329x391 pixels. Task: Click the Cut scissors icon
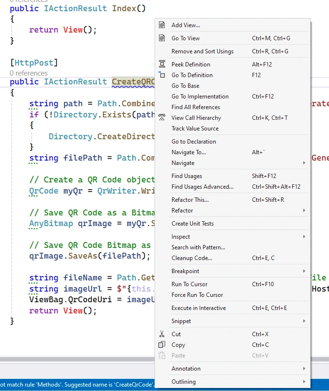(162, 334)
